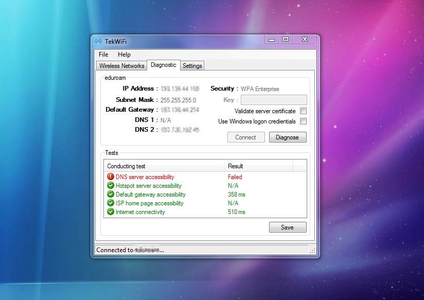This screenshot has height=300, width=424.
Task: Click the Failed result value
Action: [235, 177]
